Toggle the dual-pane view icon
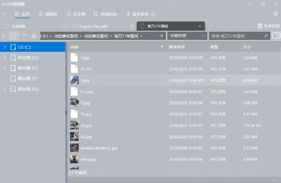Screen dimensions: 281x183 tap(276, 36)
